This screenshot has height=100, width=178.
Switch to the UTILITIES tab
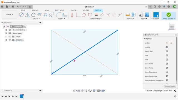click(86, 10)
